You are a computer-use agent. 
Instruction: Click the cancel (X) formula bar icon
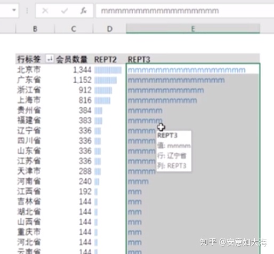tap(45, 11)
